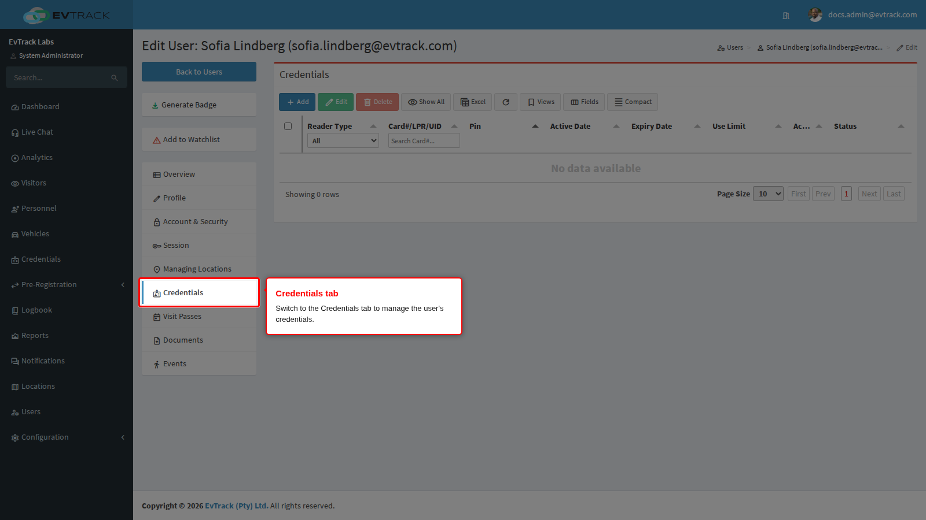Screen dimensions: 926x520
Task: Open the user avatar in the header
Action: click(815, 15)
